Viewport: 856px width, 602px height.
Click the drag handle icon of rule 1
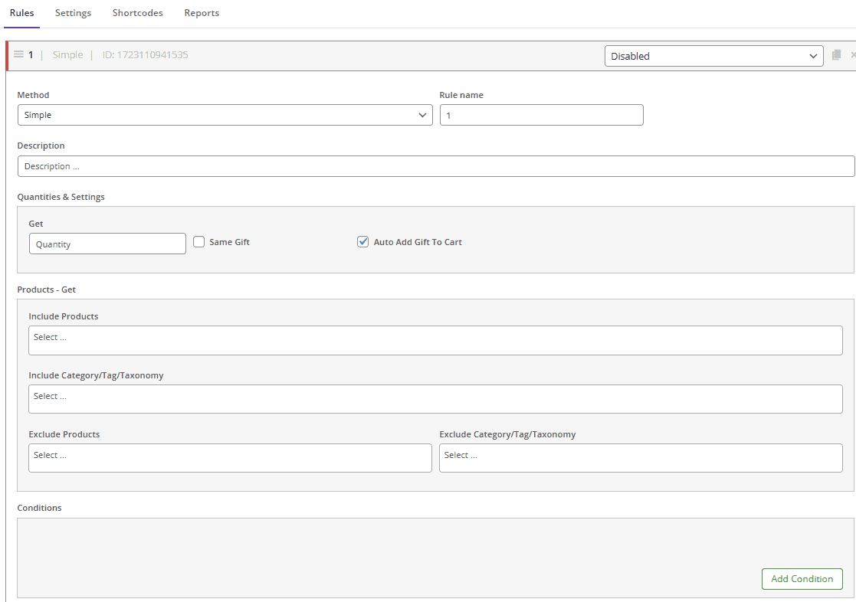[19, 55]
